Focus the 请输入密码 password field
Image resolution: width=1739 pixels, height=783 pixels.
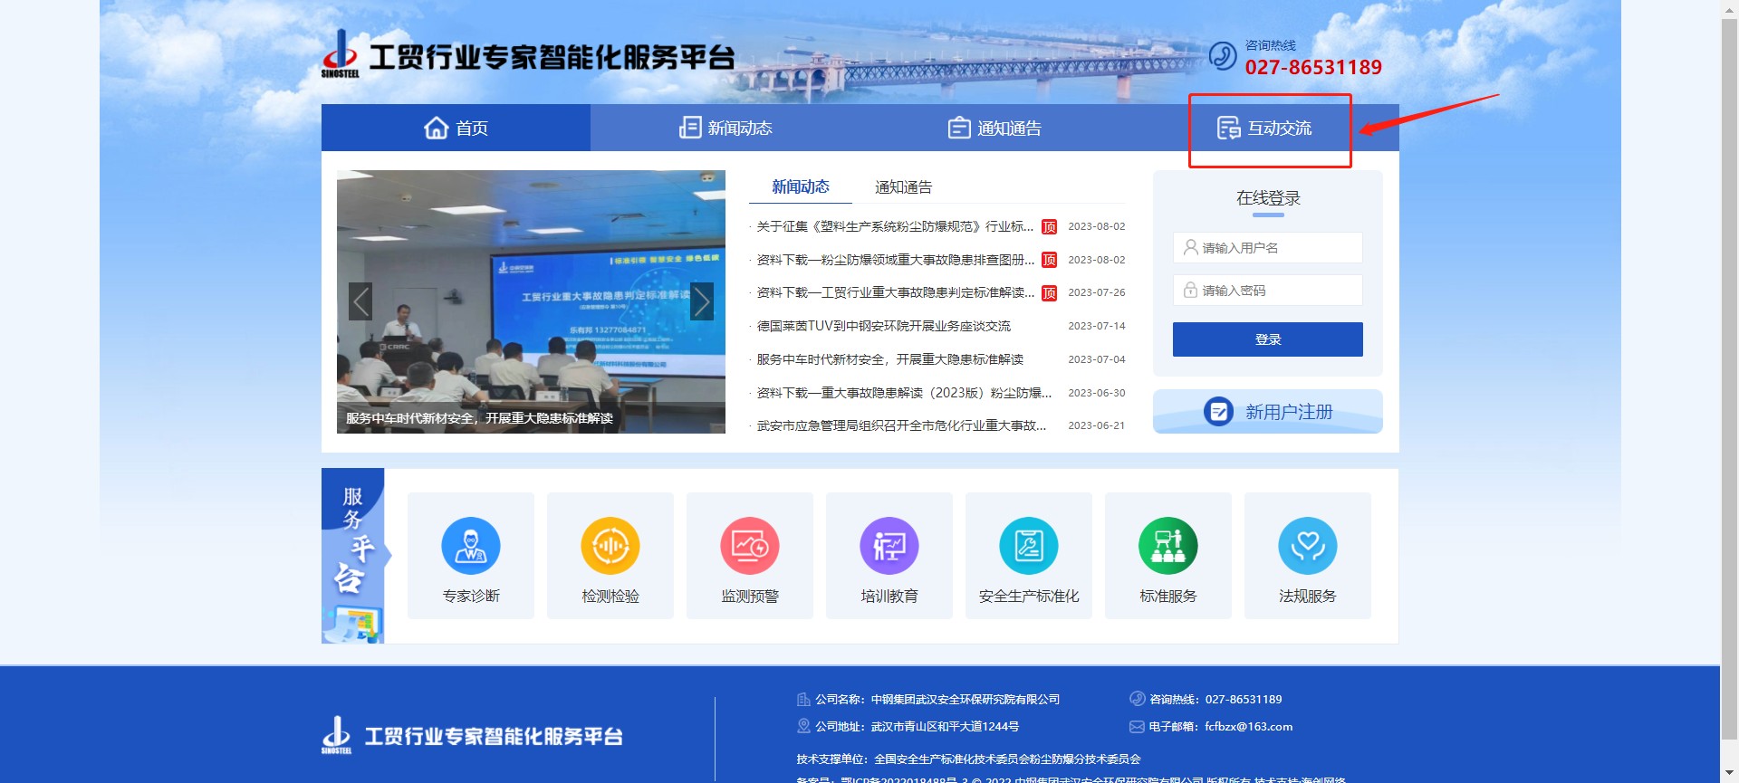click(1268, 291)
